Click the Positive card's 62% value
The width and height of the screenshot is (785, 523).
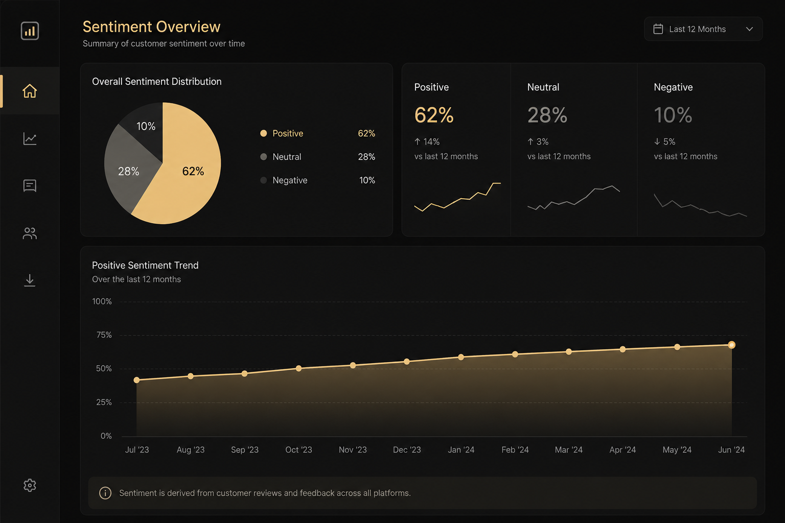(x=434, y=115)
